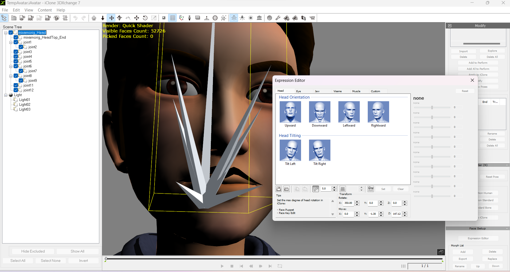Image resolution: width=510 pixels, height=272 pixels.
Task: Click the Select None button
Action: point(50,261)
